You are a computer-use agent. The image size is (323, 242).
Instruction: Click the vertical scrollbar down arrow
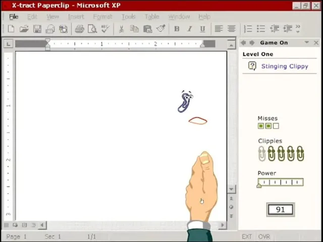pos(231,189)
